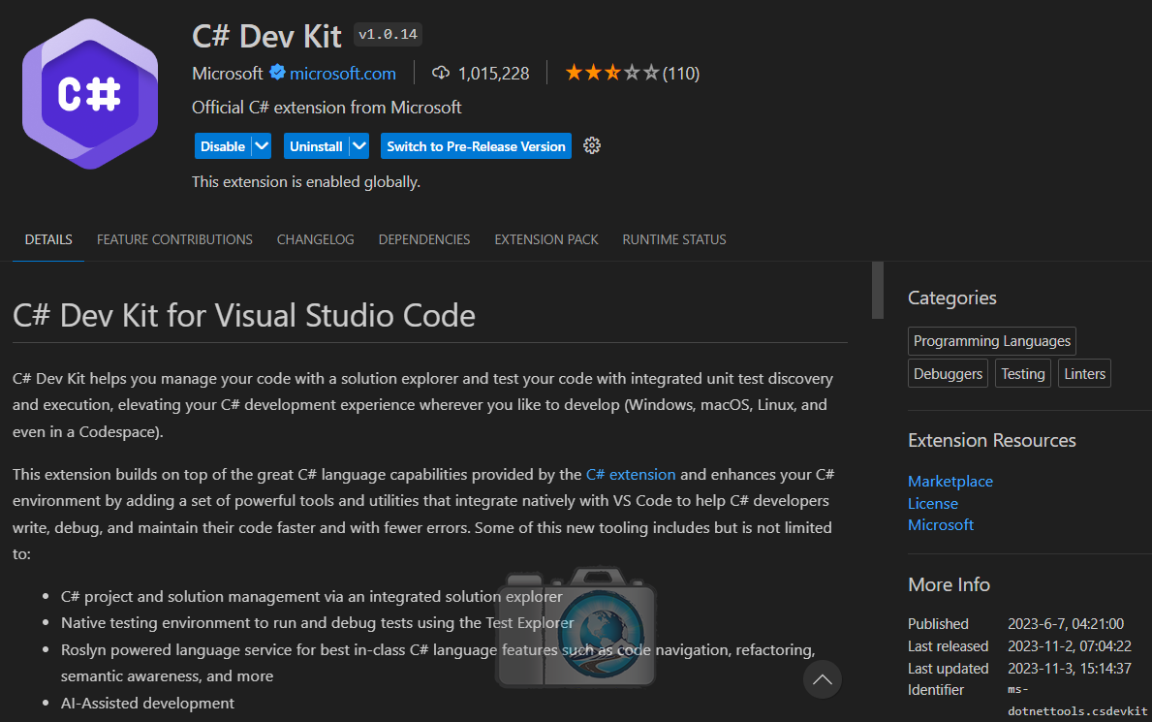Click the C# Dev Kit extension logo
Image resolution: width=1152 pixels, height=722 pixels.
[x=90, y=93]
